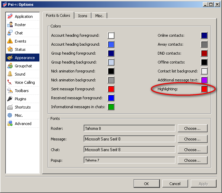
Task: Change the Online contacts color swatch
Action: pyautogui.click(x=204, y=35)
